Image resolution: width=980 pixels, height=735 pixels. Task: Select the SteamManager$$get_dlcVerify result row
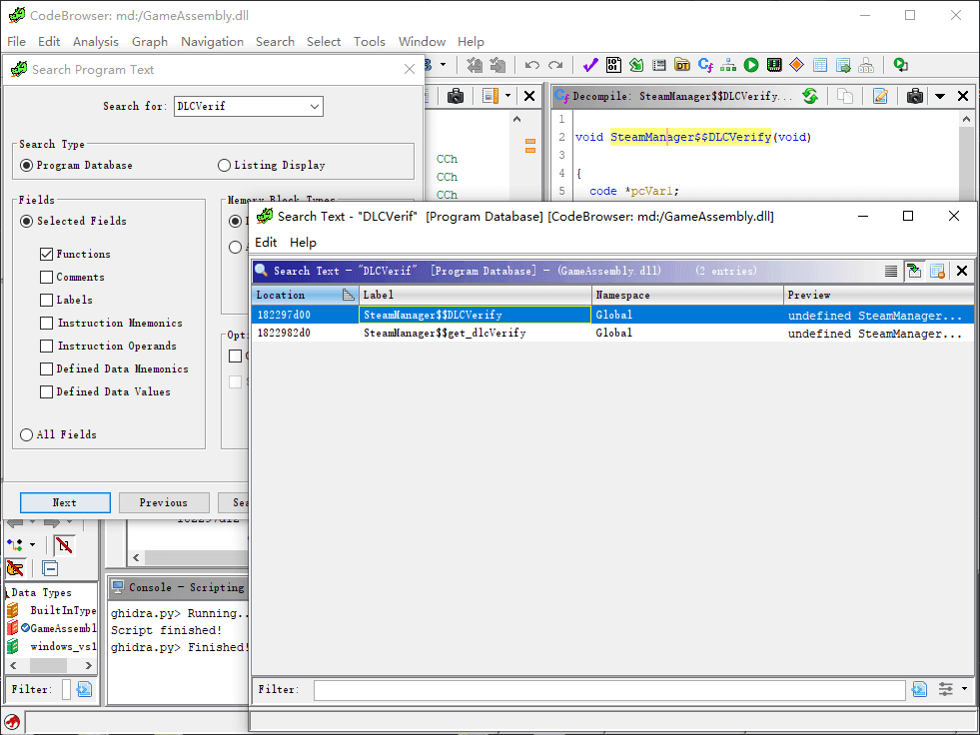point(445,334)
